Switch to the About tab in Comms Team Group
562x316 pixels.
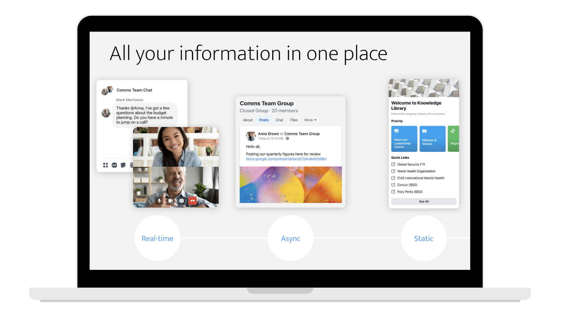247,120
